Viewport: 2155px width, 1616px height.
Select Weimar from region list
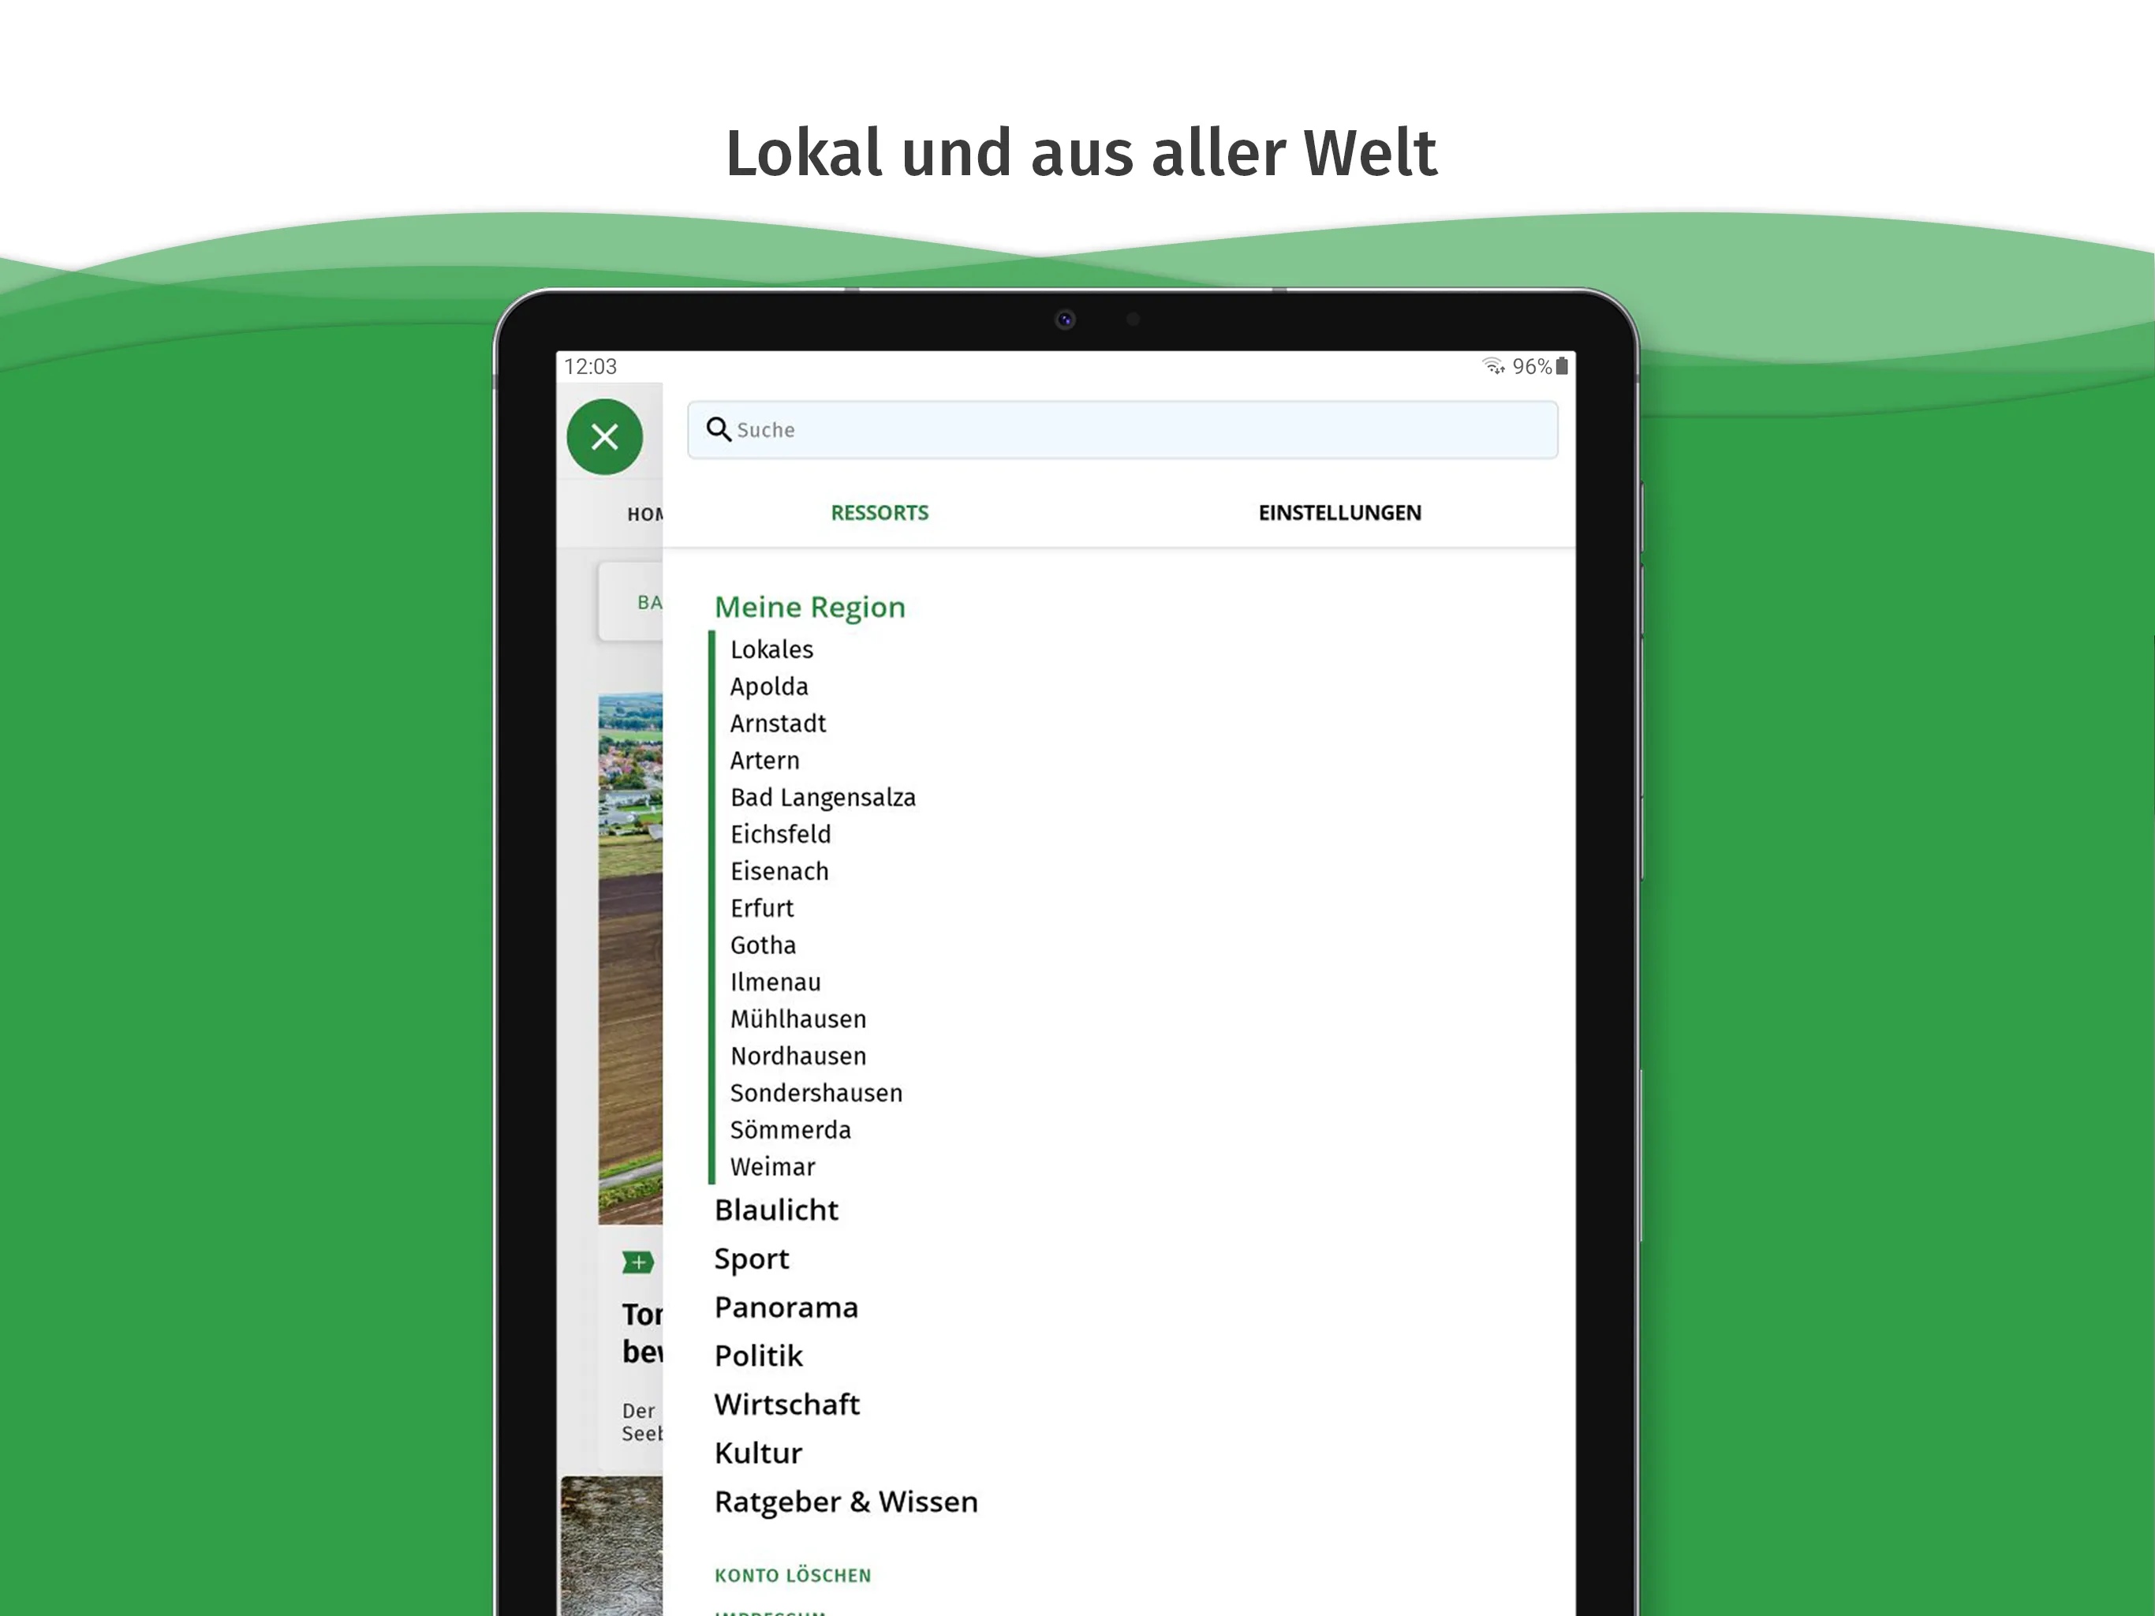(x=771, y=1168)
